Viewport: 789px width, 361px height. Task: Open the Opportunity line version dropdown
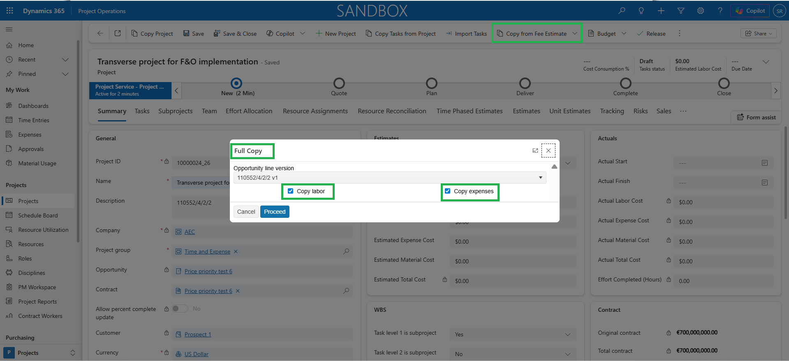click(389, 178)
